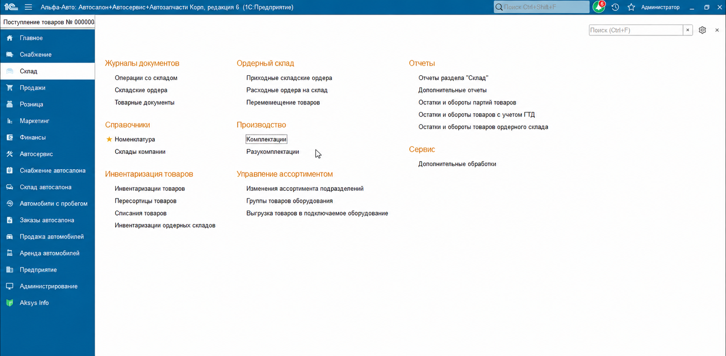Open Дополнительные обработки link
726x356 pixels.
pyautogui.click(x=457, y=164)
